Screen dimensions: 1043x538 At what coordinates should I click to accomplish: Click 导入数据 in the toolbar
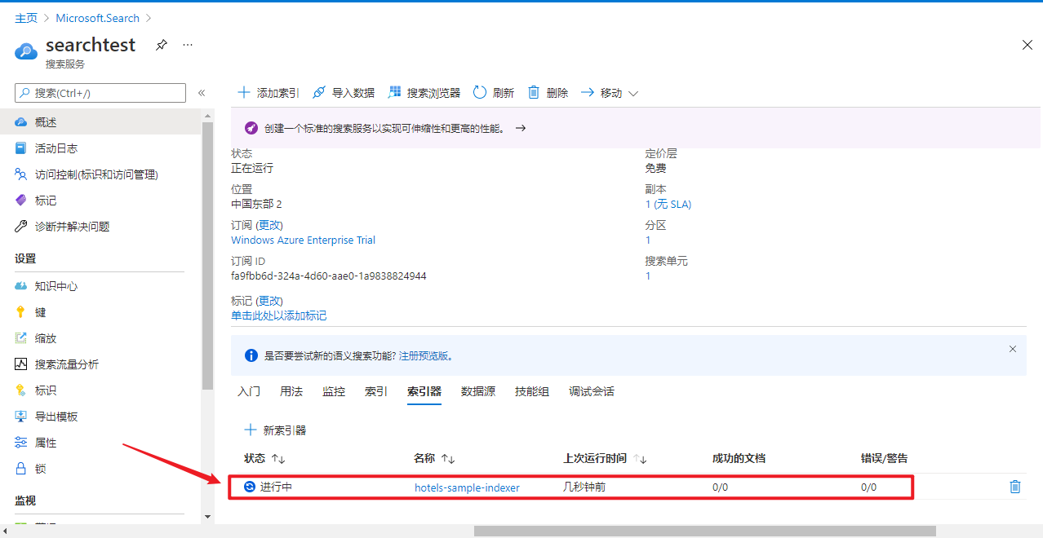[x=344, y=93]
